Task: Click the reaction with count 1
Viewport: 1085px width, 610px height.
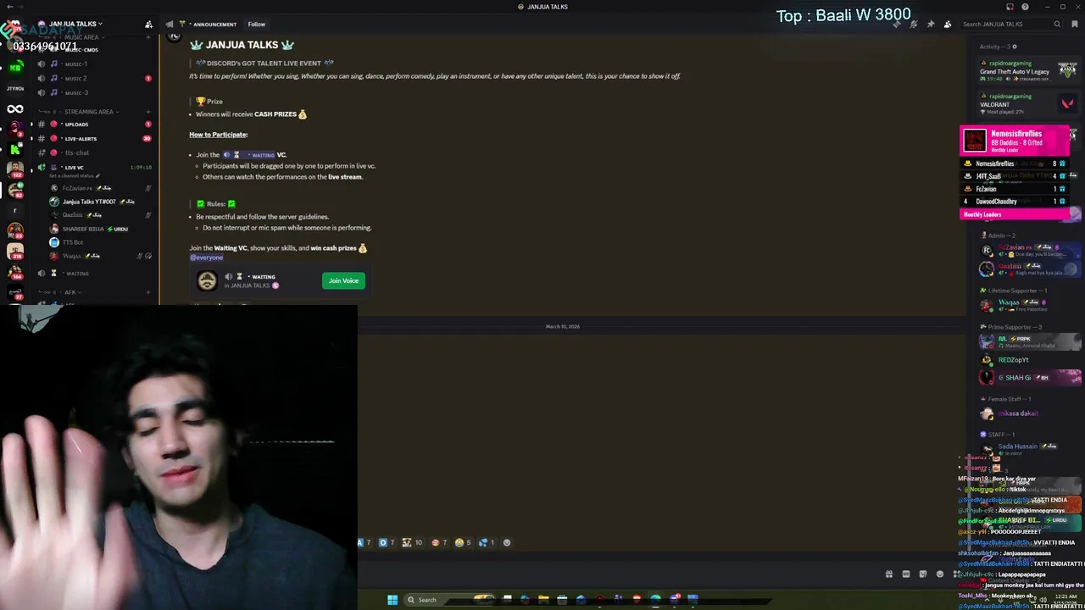Action: tap(486, 543)
